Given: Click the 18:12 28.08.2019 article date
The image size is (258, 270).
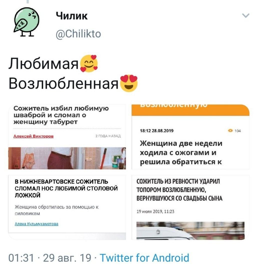Looking at the screenshot, I should [156, 131].
